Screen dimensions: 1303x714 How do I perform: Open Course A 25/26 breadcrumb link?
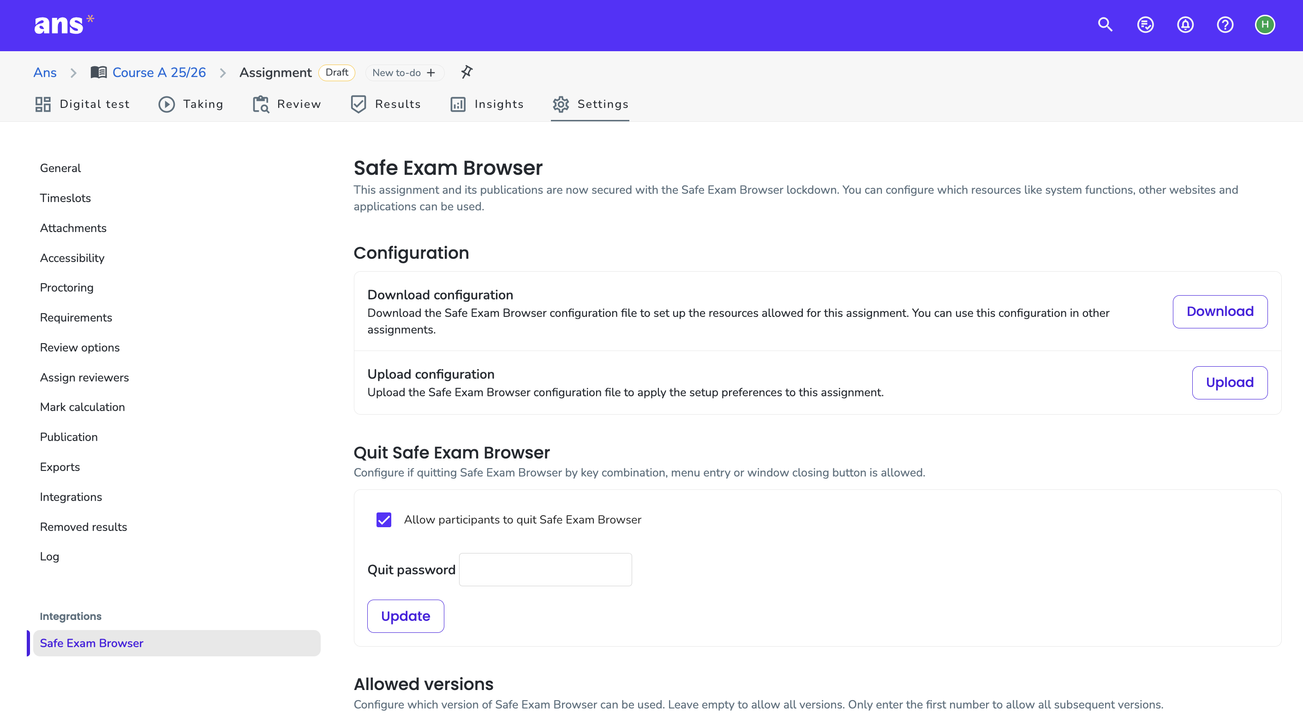(159, 72)
